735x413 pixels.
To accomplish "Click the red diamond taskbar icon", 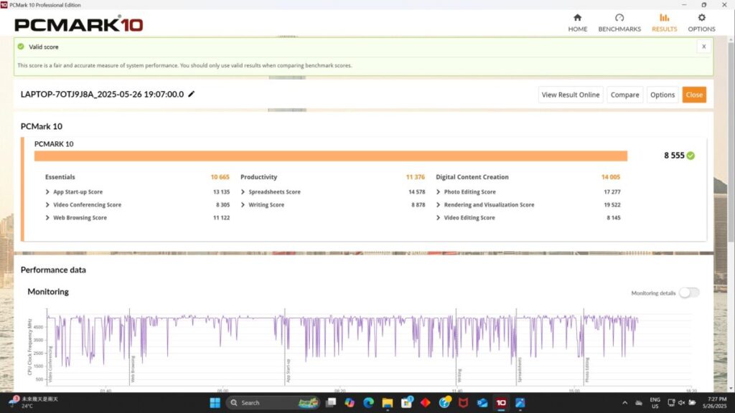I will coord(425,403).
